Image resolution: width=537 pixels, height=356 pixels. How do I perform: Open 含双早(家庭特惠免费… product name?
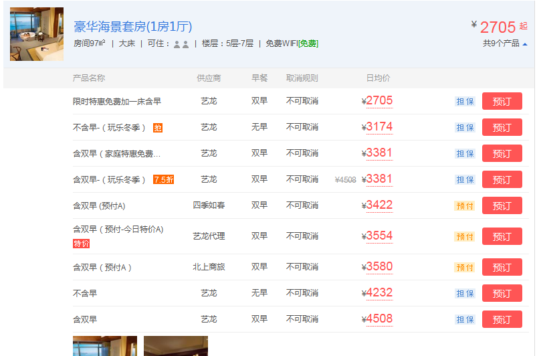pos(117,153)
